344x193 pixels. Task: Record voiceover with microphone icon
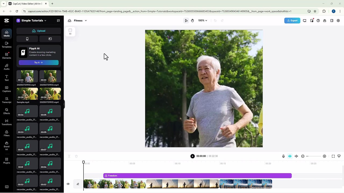(283, 156)
